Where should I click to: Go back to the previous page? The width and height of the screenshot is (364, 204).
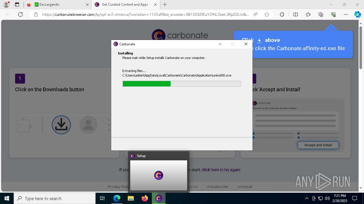pos(8,14)
